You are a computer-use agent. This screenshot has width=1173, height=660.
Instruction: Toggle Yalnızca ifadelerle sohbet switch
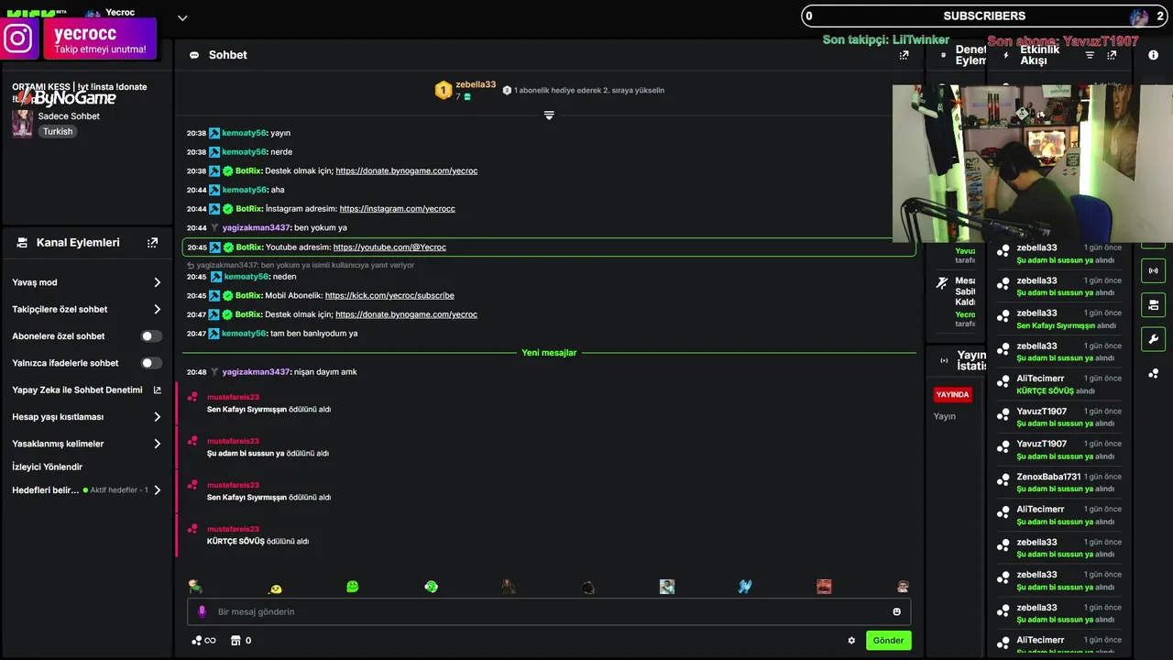coord(151,363)
